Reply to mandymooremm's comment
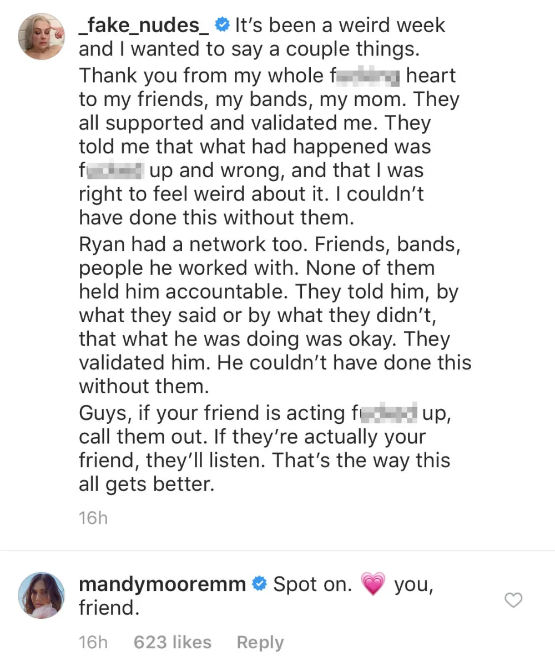This screenshot has height=671, width=555. click(x=260, y=642)
